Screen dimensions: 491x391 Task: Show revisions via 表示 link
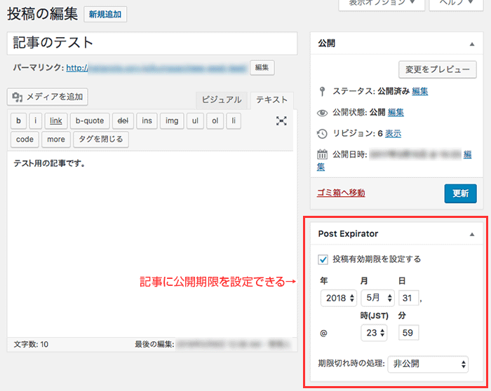tap(393, 134)
